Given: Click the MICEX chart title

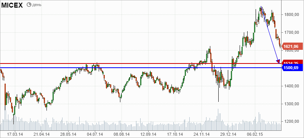Looking at the screenshot, I should (12, 5).
